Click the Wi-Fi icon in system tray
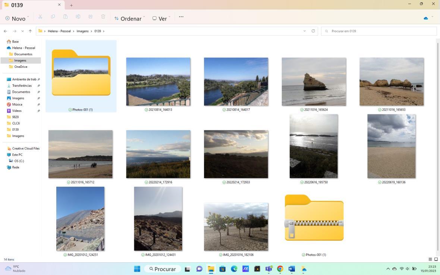This screenshot has height=275, width=440. [x=402, y=269]
